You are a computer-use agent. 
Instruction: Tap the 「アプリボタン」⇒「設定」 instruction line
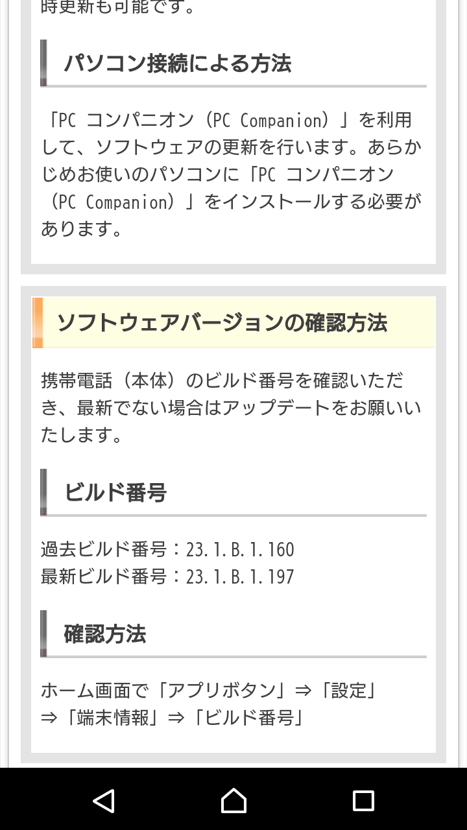point(209,691)
